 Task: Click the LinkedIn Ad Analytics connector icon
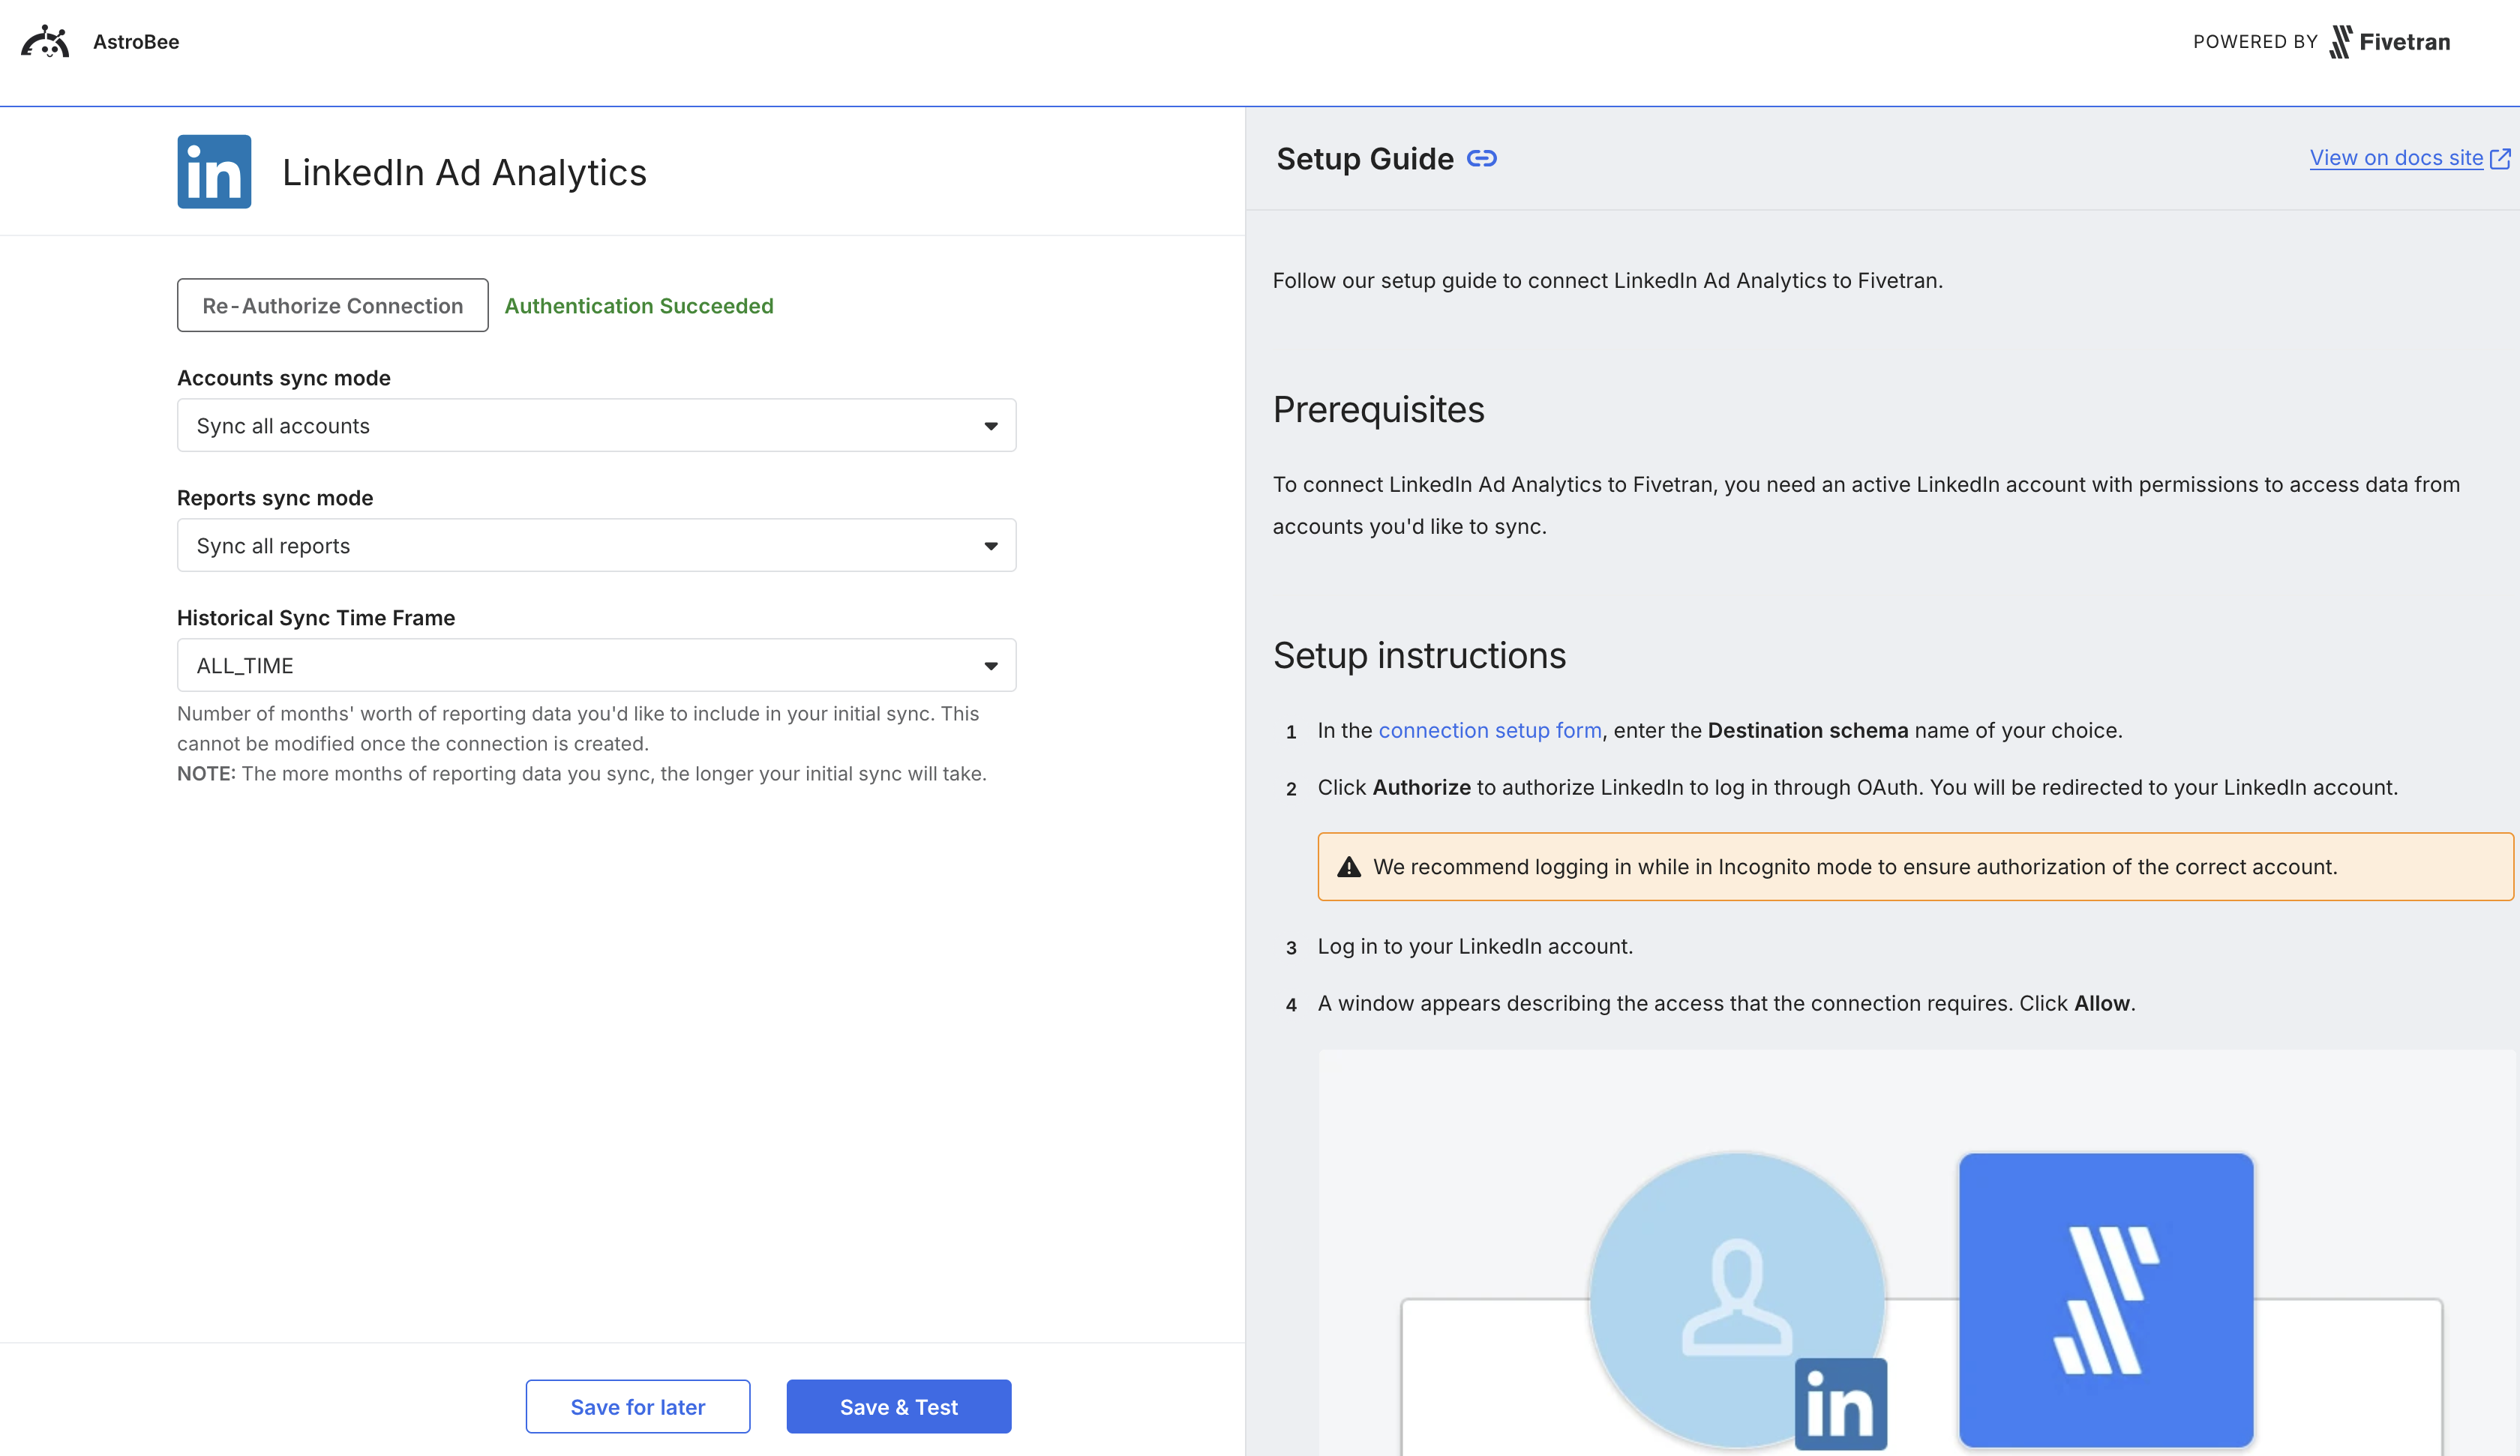click(213, 171)
